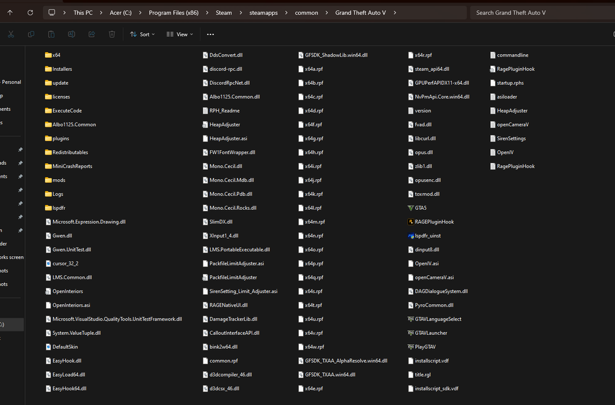615x405 pixels.
Task: Select the Rename icon
Action: coord(71,34)
